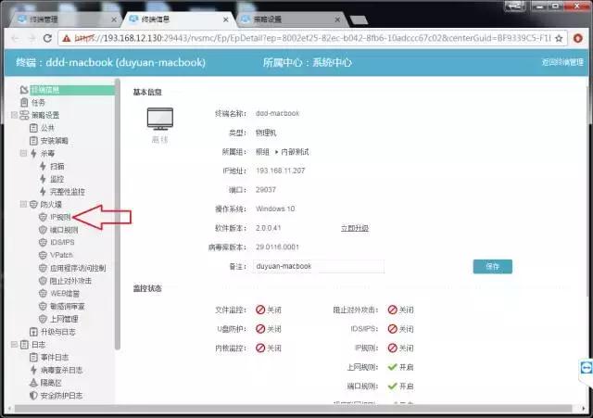Reload the page
This screenshot has width=593, height=418.
click(47, 38)
